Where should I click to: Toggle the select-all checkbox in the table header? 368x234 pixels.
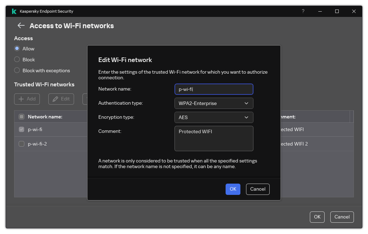click(x=21, y=116)
